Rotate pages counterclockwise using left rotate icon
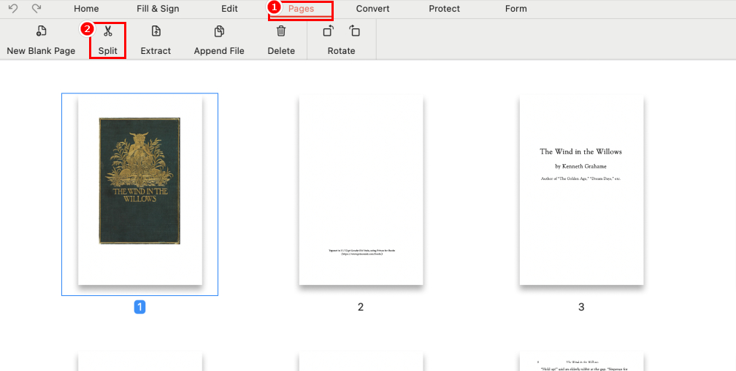Image resolution: width=736 pixels, height=371 pixels. 329,31
